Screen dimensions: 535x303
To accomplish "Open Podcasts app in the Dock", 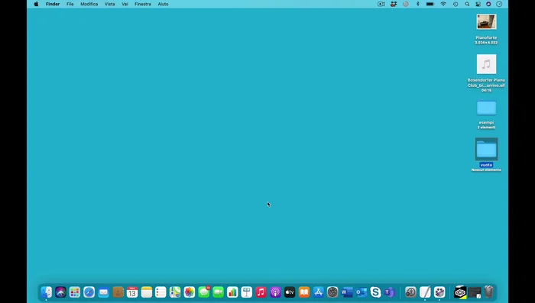I will pos(275,292).
